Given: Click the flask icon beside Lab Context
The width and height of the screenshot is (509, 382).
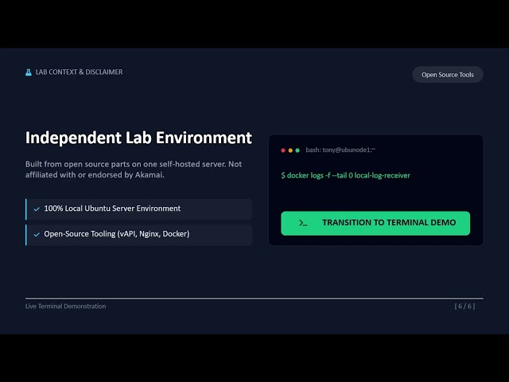Looking at the screenshot, I should point(29,72).
